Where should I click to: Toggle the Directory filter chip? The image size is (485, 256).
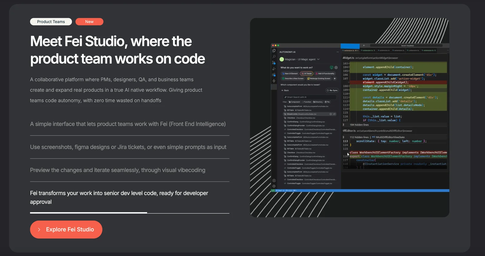click(x=318, y=102)
